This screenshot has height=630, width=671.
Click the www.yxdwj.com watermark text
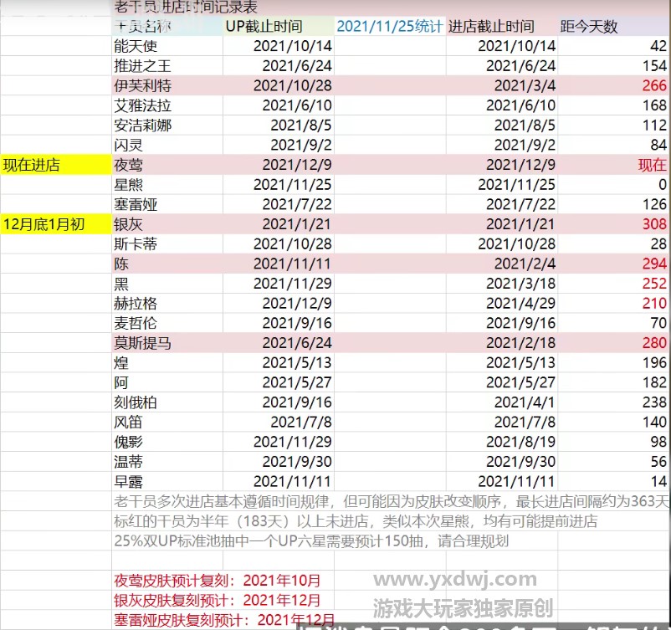click(457, 579)
